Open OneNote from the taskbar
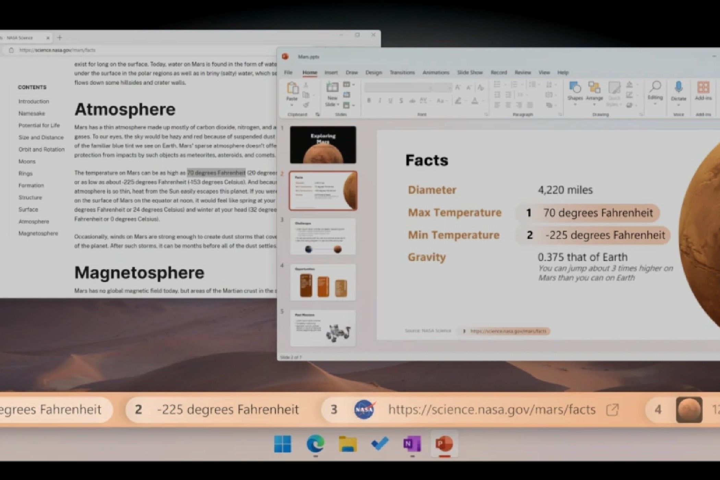This screenshot has height=480, width=720. pyautogui.click(x=412, y=444)
